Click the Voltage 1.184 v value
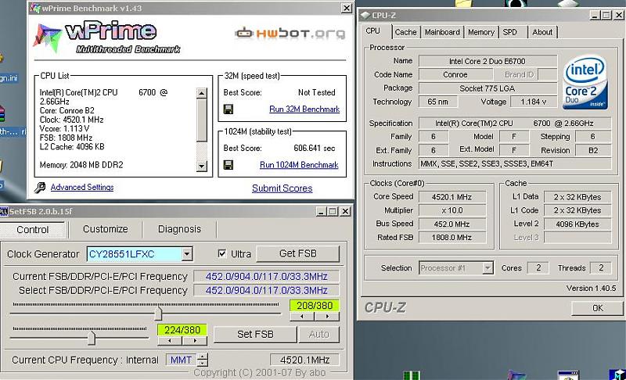The image size is (626, 380). [534, 102]
